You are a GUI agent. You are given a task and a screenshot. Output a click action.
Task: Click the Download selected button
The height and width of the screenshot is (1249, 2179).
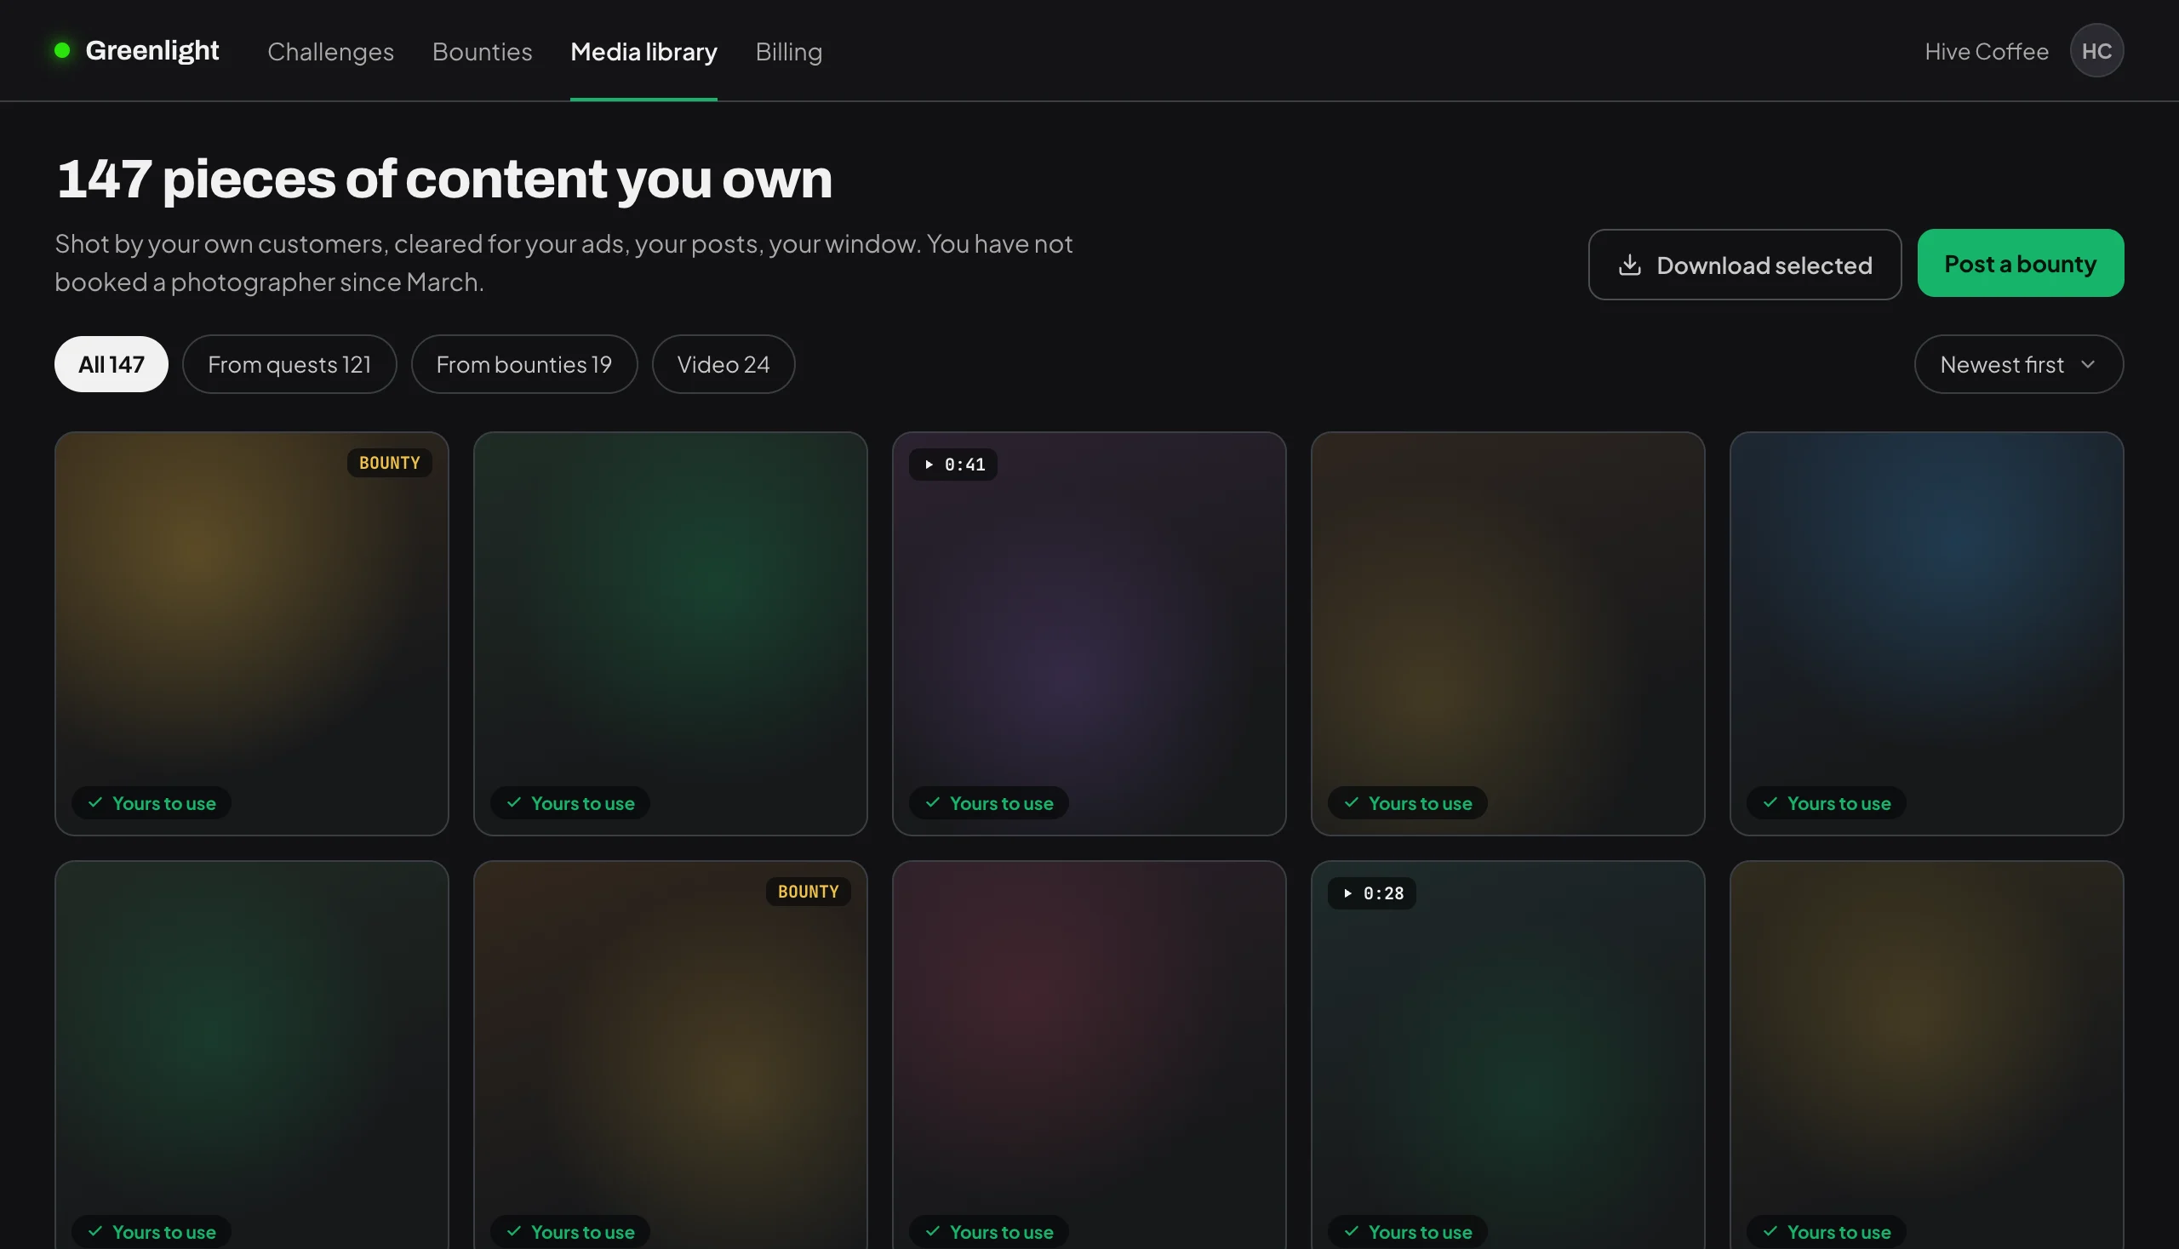(x=1745, y=265)
